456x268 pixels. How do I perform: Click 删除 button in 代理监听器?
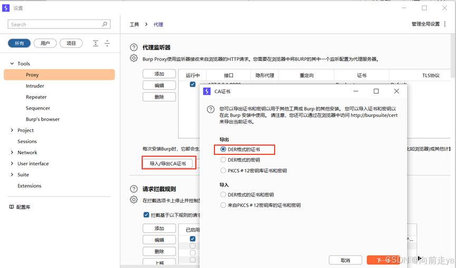click(159, 97)
